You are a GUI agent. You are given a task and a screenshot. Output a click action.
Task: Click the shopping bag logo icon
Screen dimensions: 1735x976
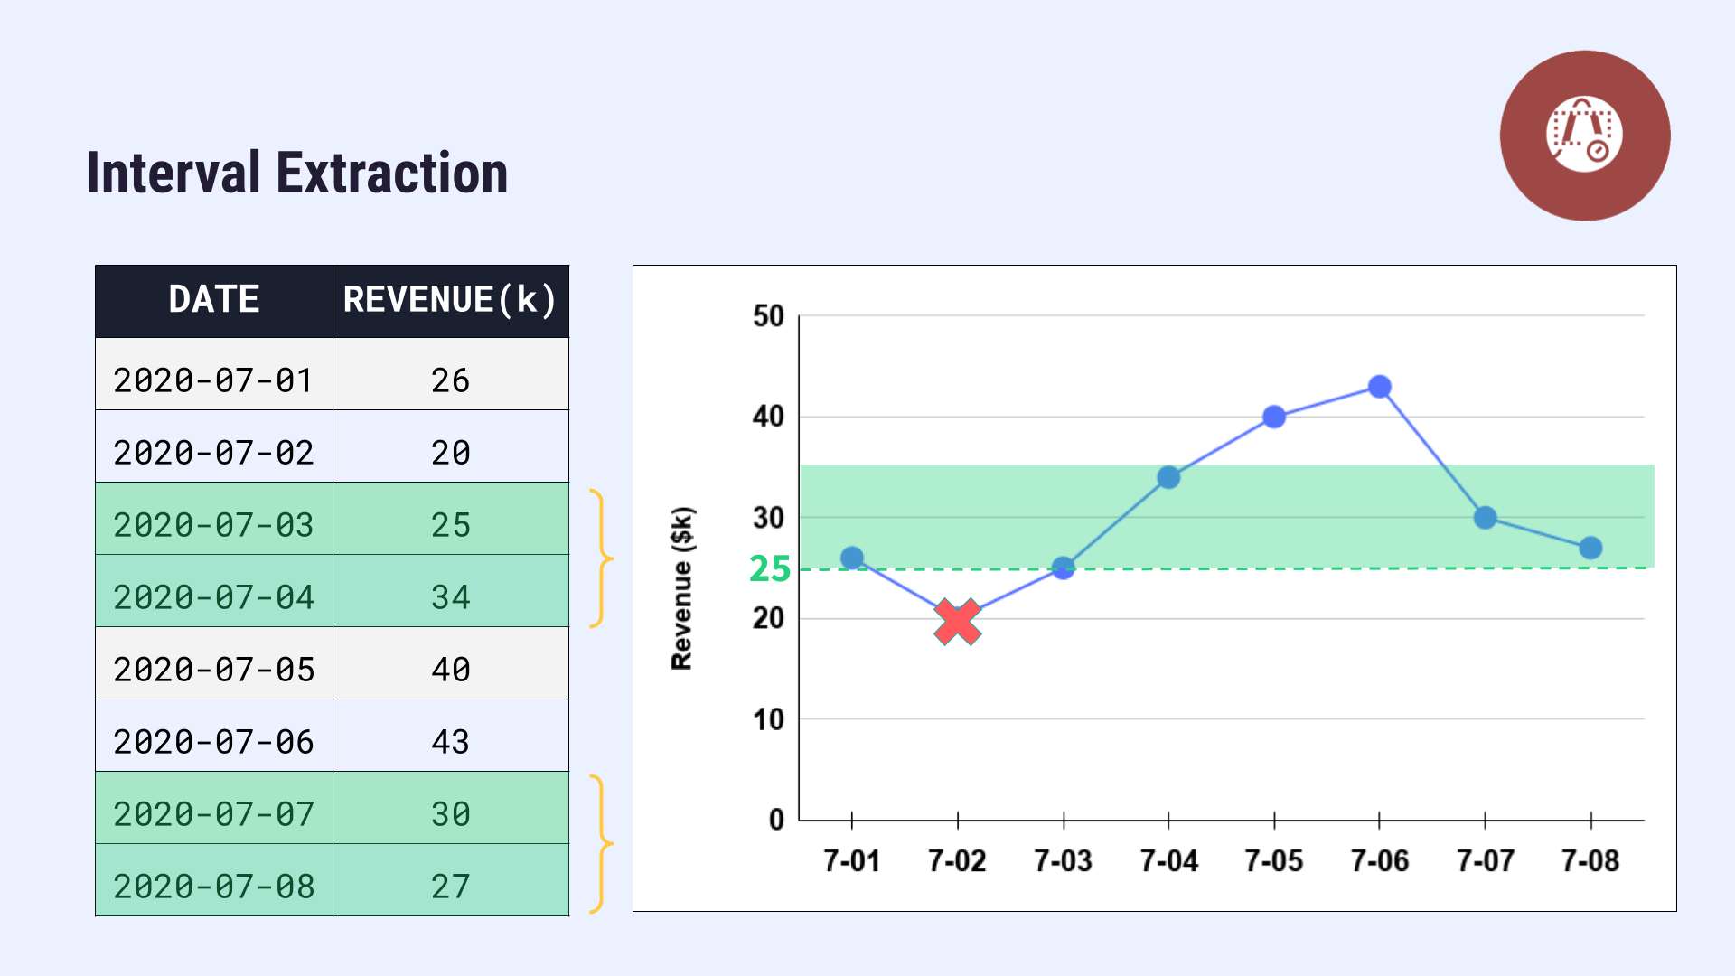[x=1584, y=135]
